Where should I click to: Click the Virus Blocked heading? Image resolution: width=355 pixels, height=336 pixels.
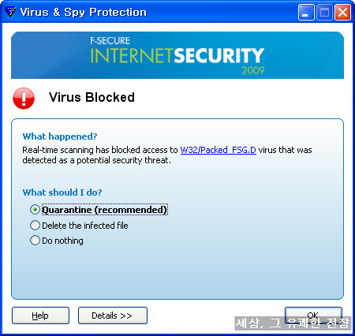click(x=92, y=97)
